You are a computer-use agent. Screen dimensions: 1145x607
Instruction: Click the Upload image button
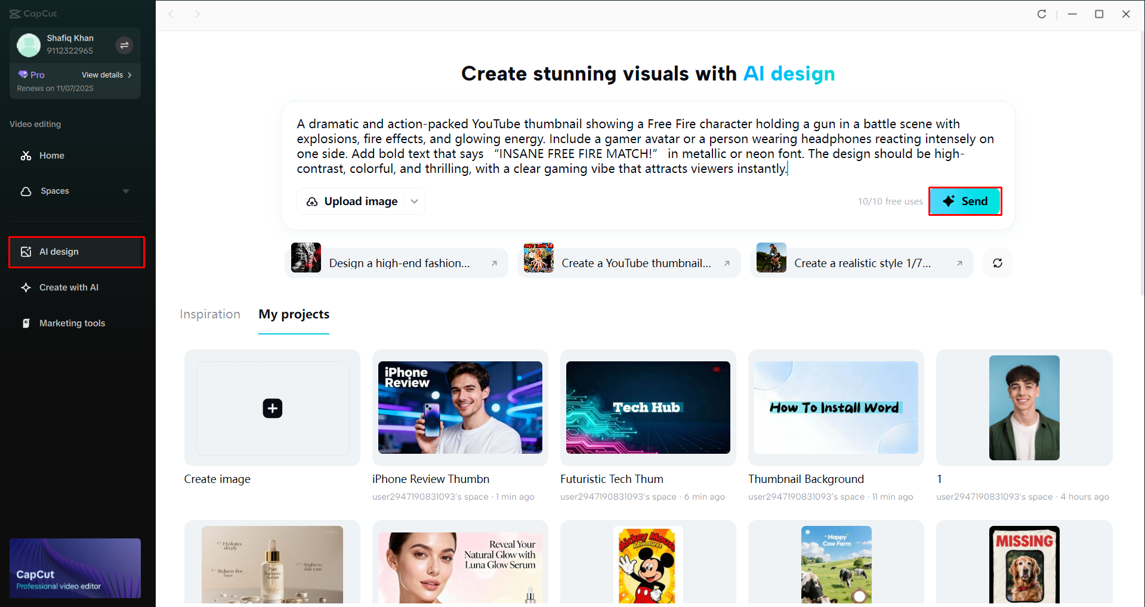point(352,202)
